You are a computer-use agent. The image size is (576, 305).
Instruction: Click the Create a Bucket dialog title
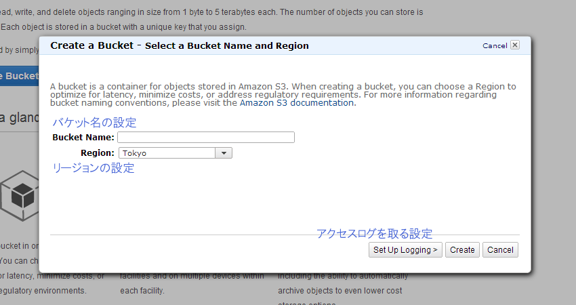[x=92, y=45]
